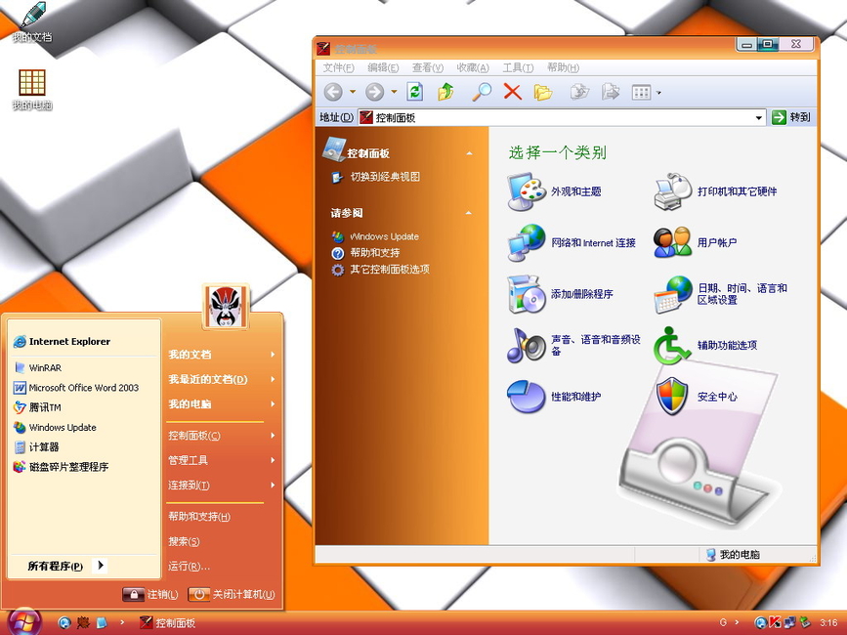Open Add/Remove Programs icon (添加/删除程序)
The image size is (847, 635).
(x=526, y=294)
